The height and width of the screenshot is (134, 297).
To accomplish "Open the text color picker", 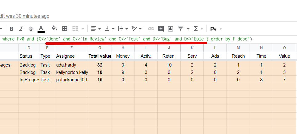I will (x=41, y=29).
